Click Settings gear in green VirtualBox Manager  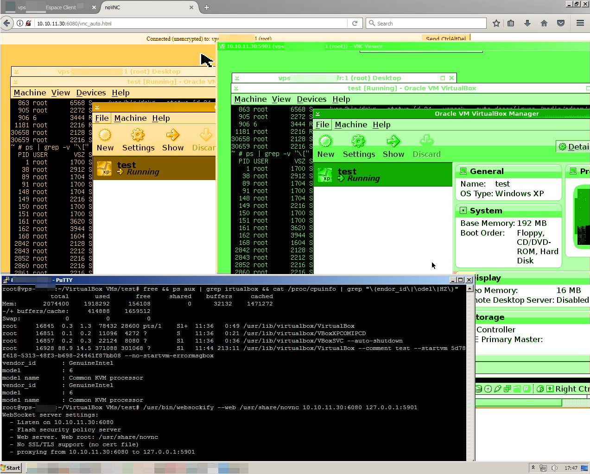358,141
